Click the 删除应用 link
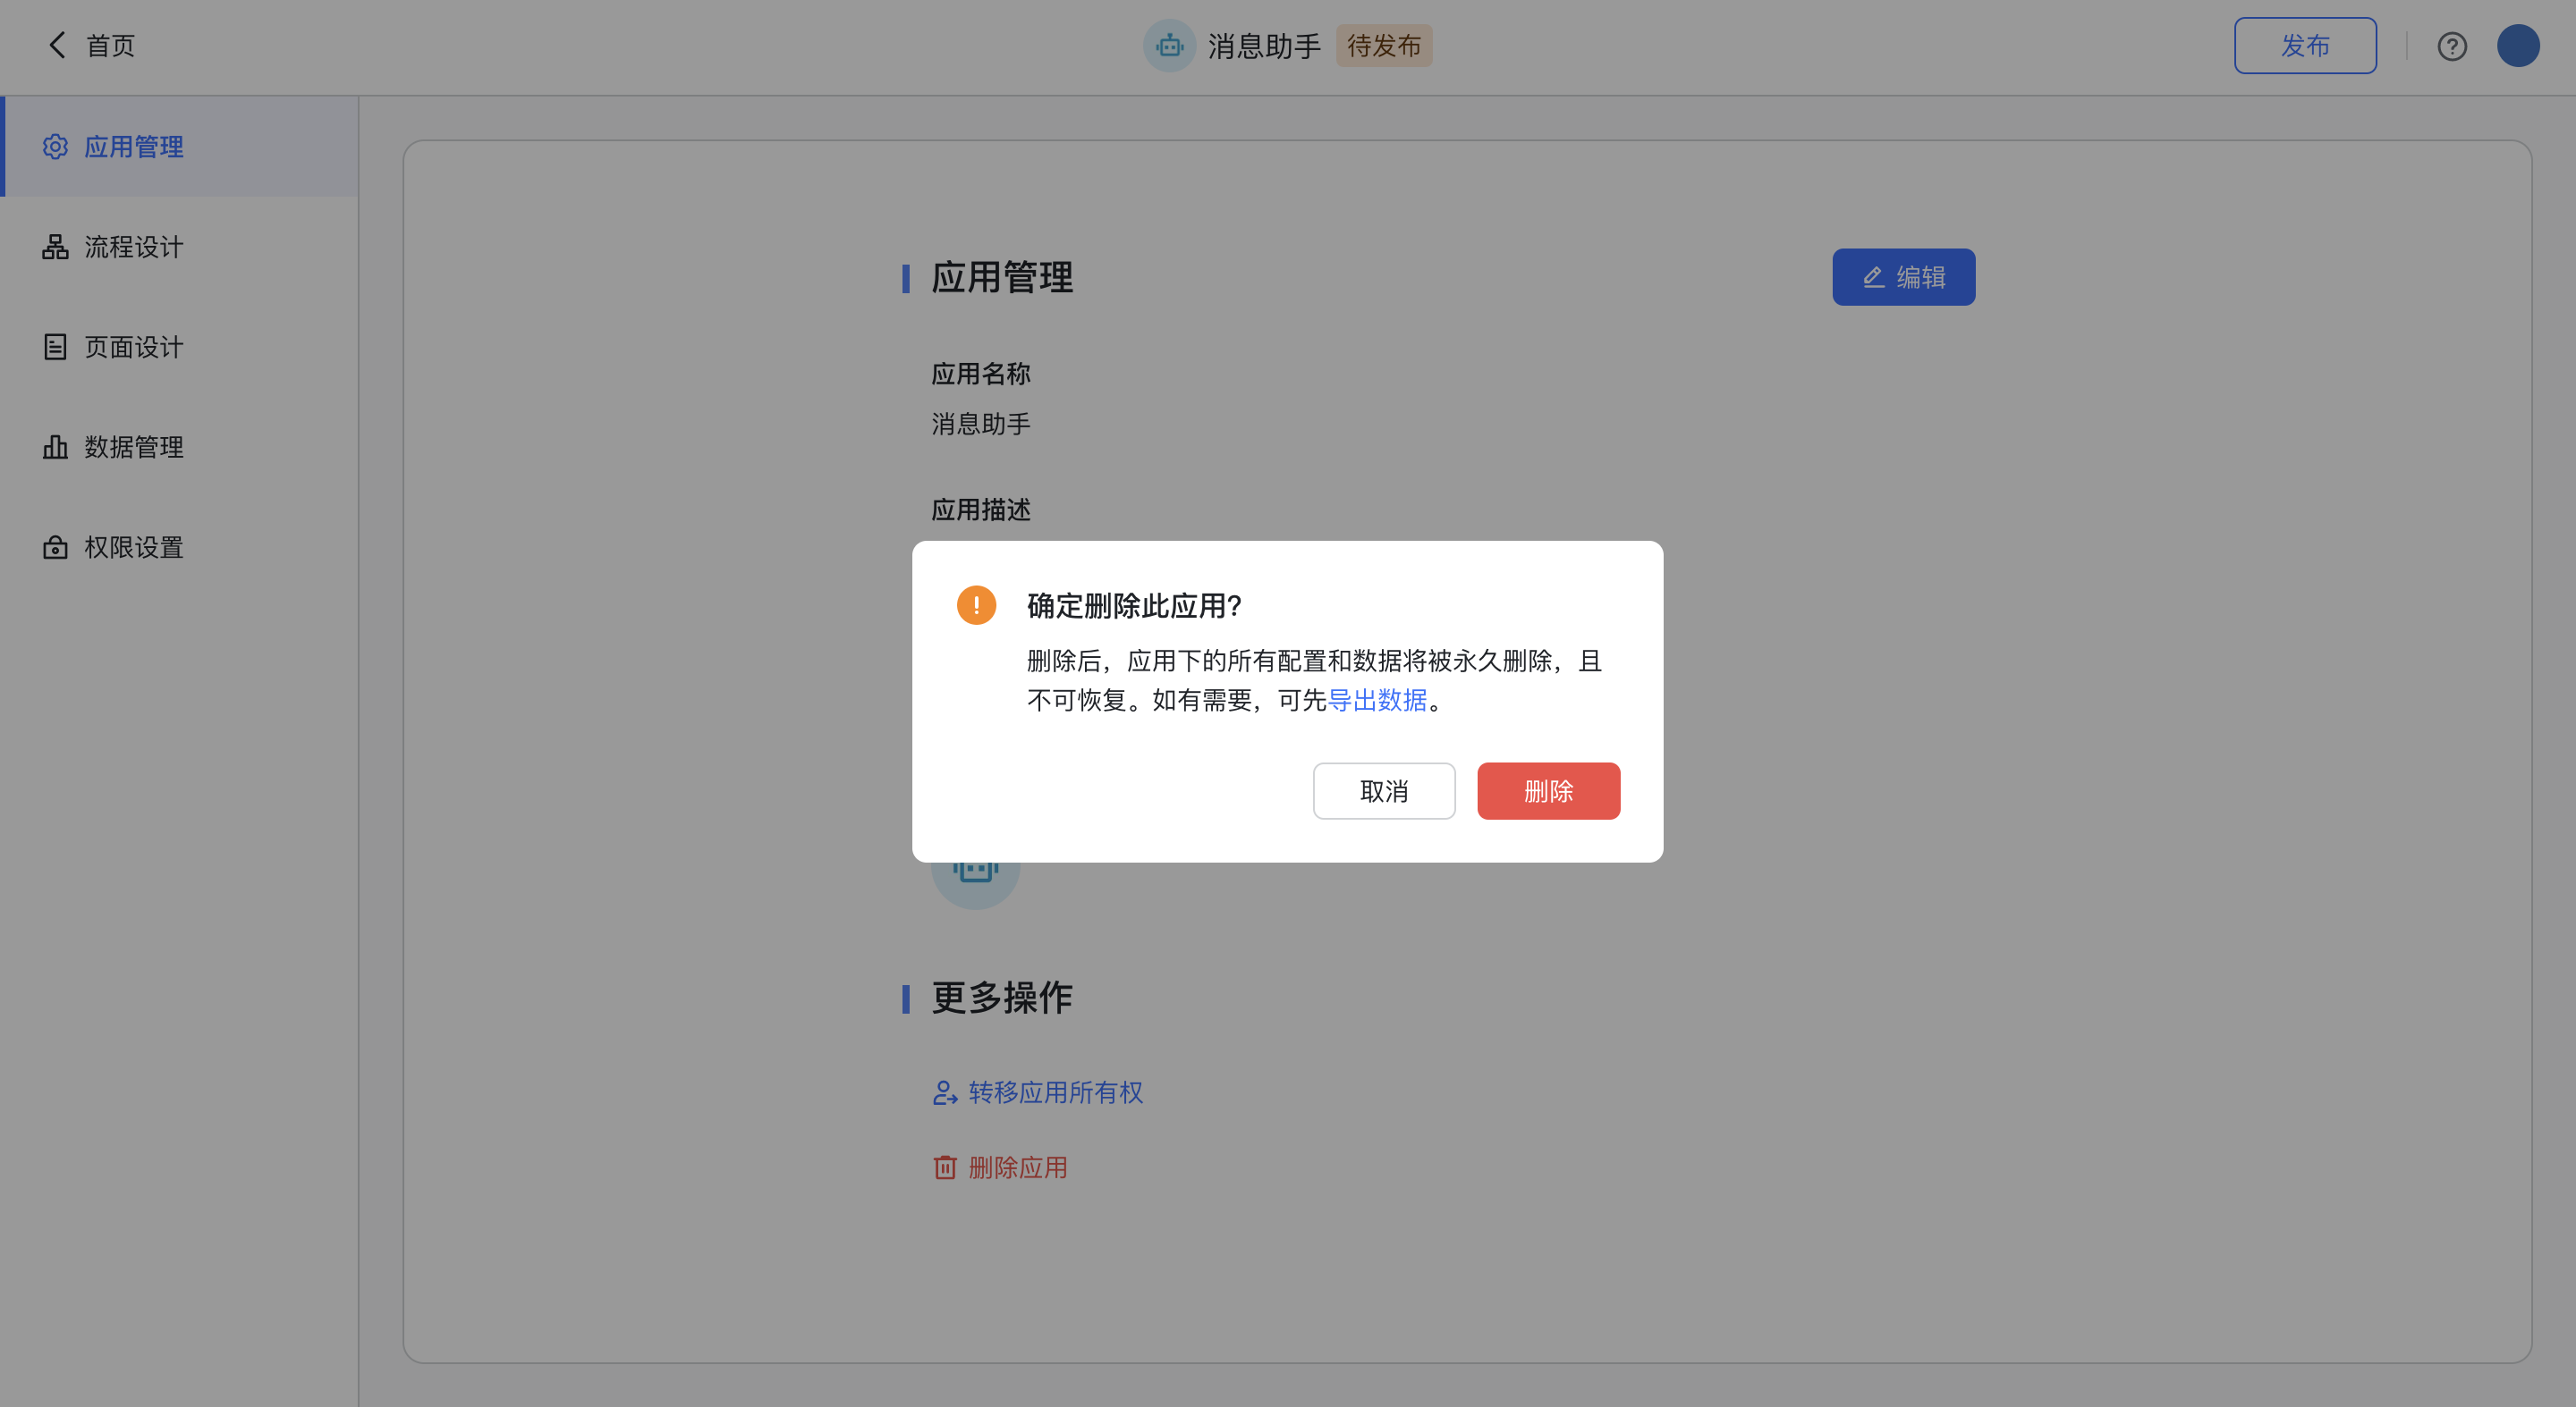The width and height of the screenshot is (2576, 1407). pyautogui.click(x=1017, y=1167)
